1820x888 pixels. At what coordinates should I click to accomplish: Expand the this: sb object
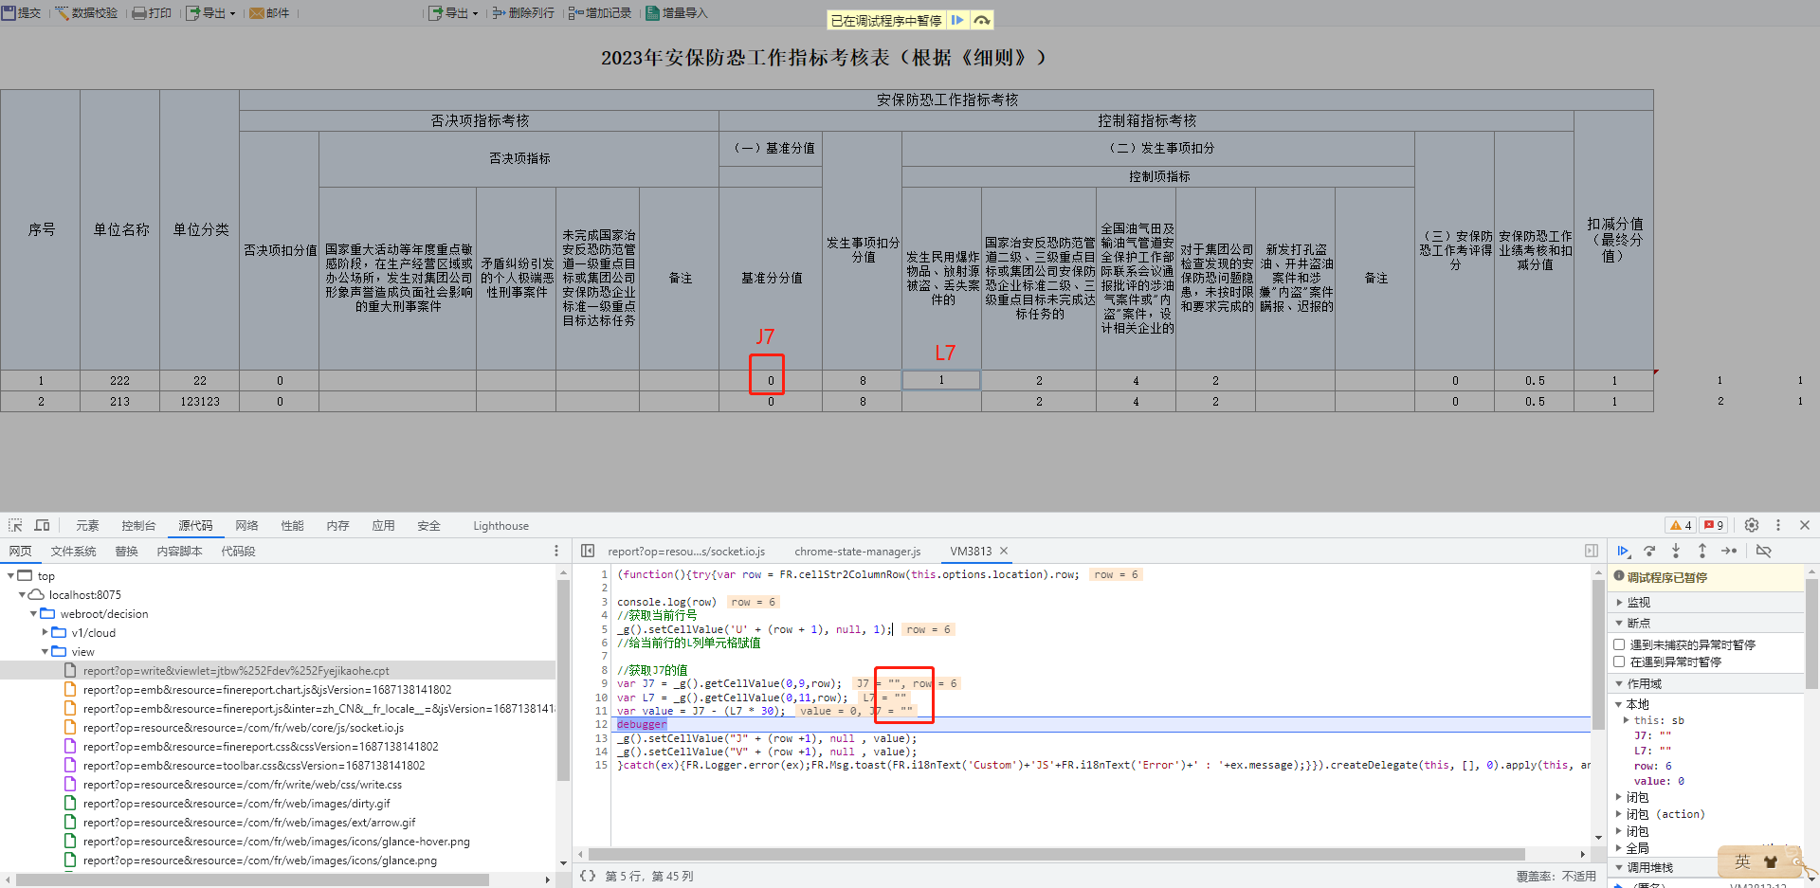tap(1627, 720)
